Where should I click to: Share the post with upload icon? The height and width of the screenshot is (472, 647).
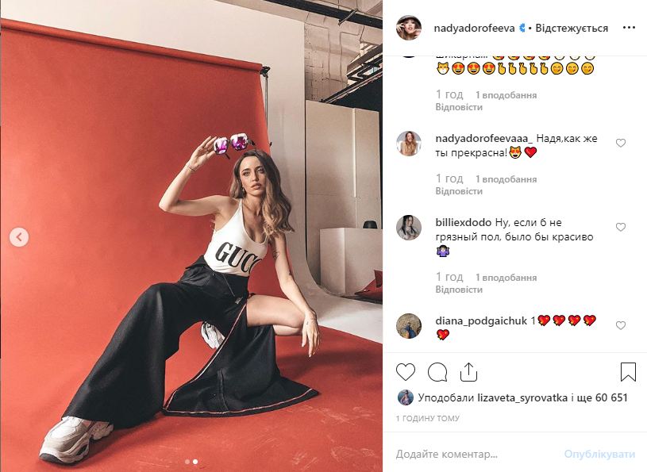point(468,372)
